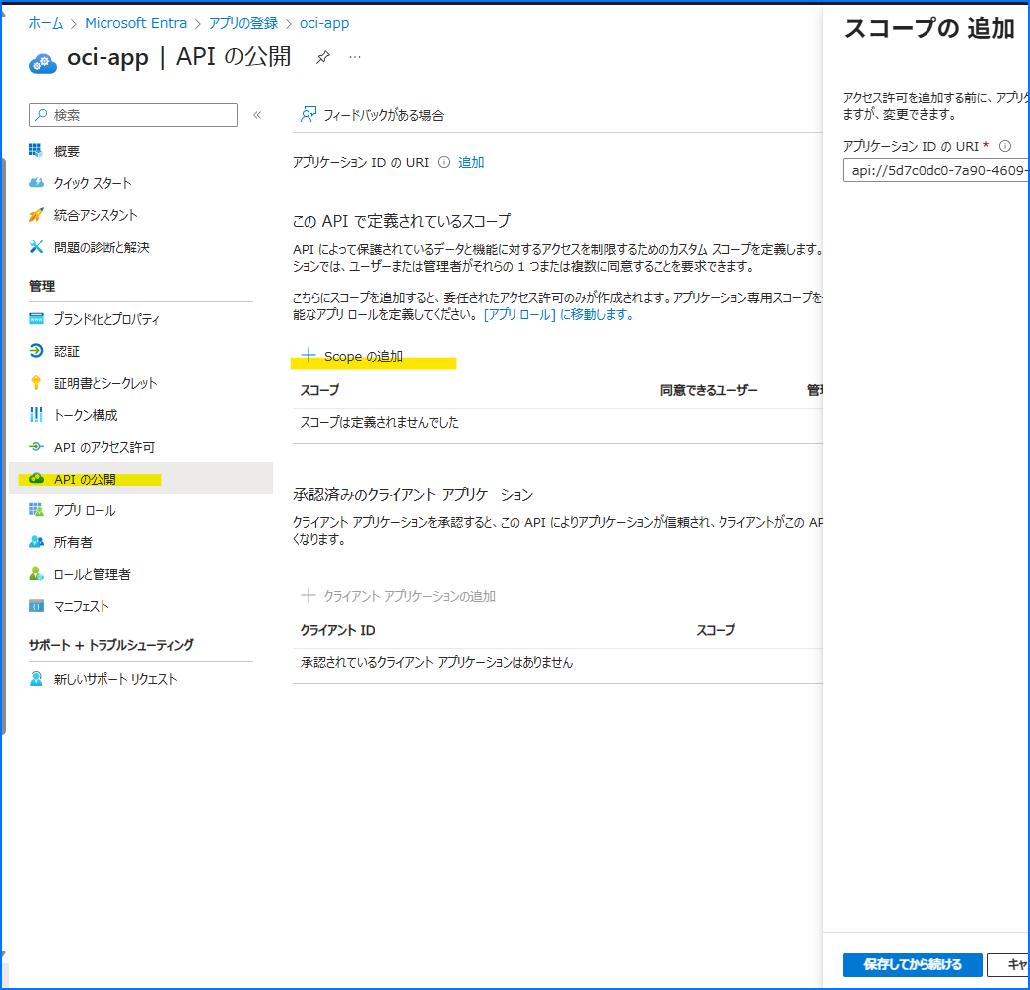Viewport: 1030px width, 990px height.
Task: Click the 認証 icon
Action: pyautogui.click(x=36, y=351)
